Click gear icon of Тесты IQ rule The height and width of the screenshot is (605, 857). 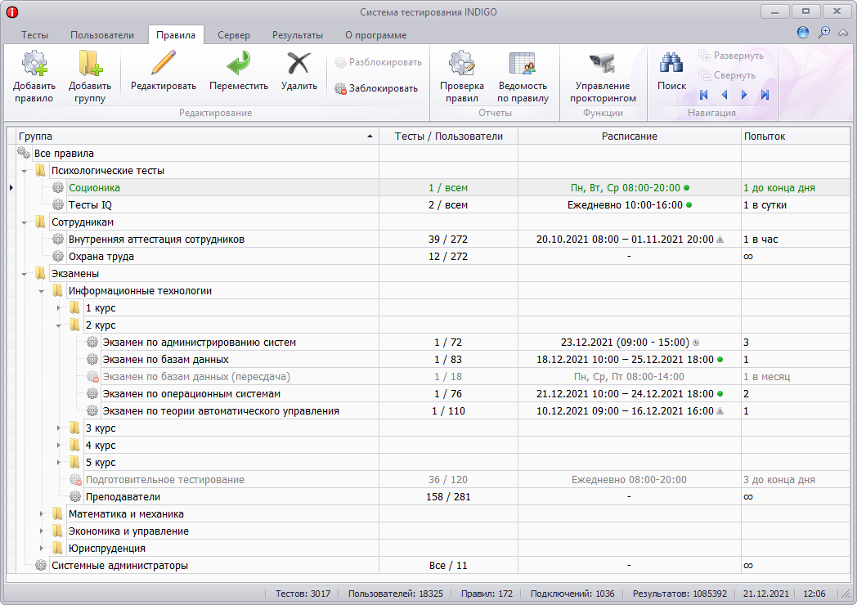point(58,205)
